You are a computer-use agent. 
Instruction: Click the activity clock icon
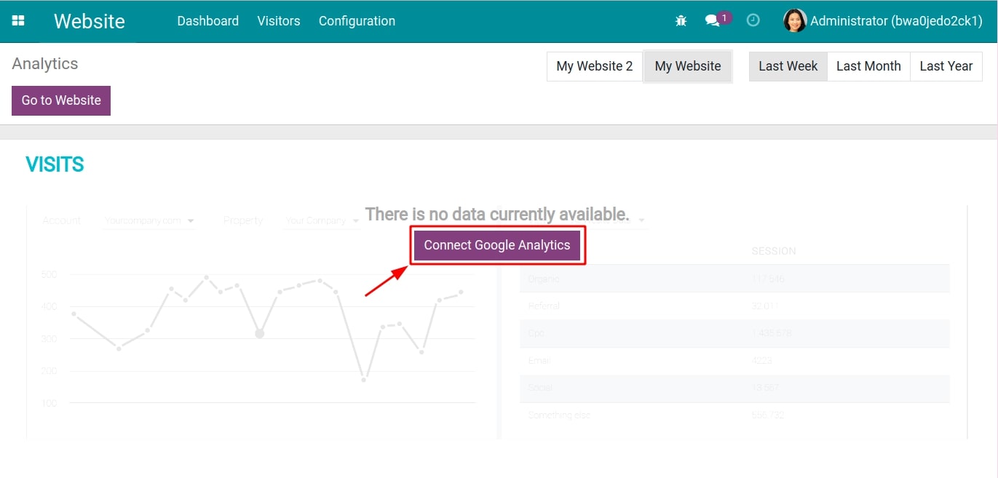753,20
